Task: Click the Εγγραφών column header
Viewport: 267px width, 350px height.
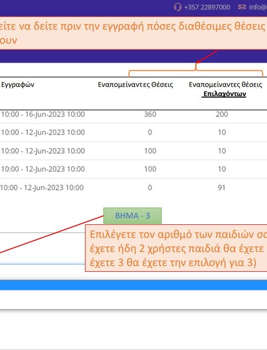Action: coord(17,84)
